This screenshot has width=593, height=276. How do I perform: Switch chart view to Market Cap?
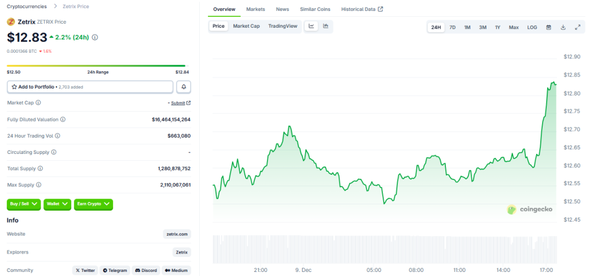[x=246, y=26]
